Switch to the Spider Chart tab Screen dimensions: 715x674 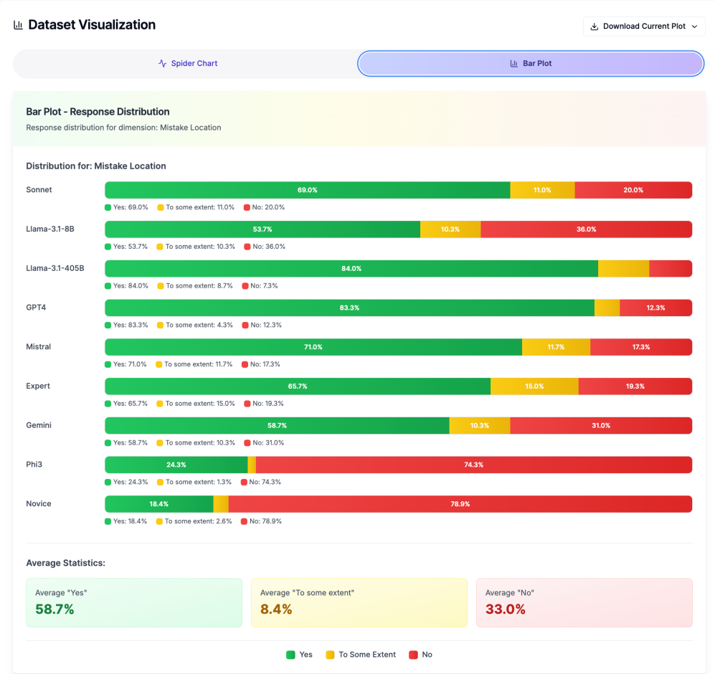187,63
